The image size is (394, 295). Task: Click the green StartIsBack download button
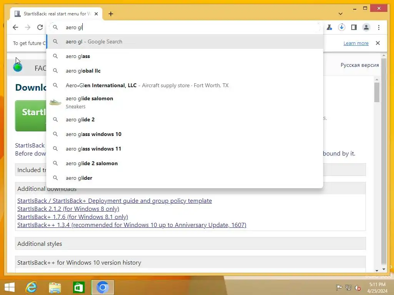click(31, 116)
